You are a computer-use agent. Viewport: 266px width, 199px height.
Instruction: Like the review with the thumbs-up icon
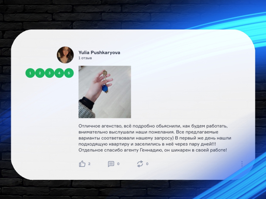pyautogui.click(x=82, y=164)
